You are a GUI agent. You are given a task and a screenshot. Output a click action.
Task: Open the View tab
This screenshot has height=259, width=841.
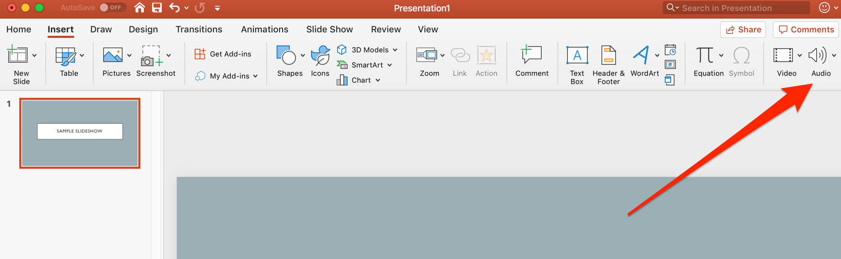pyautogui.click(x=428, y=30)
